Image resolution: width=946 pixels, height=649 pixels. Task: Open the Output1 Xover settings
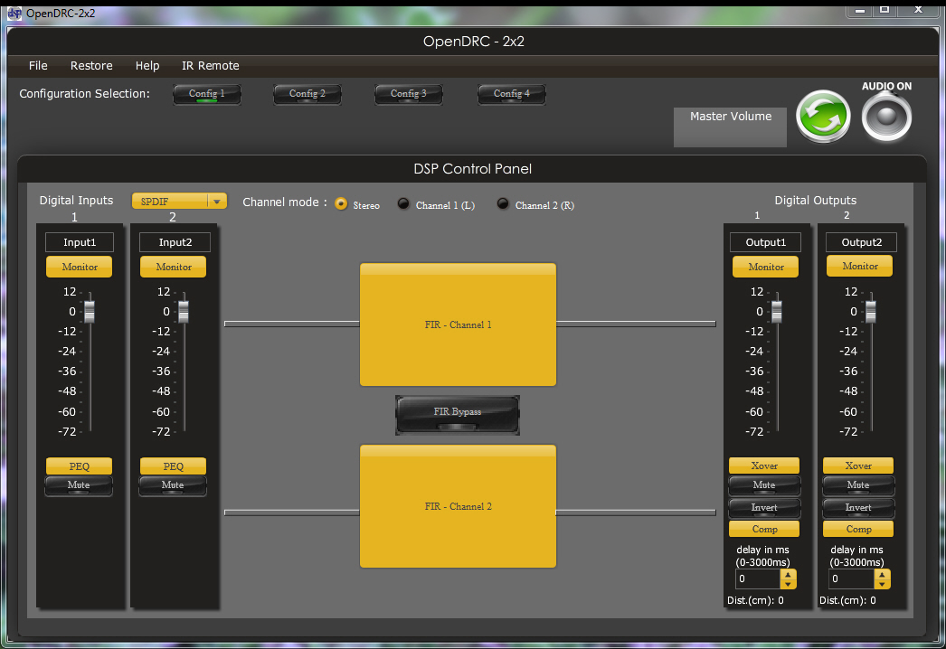coord(764,466)
